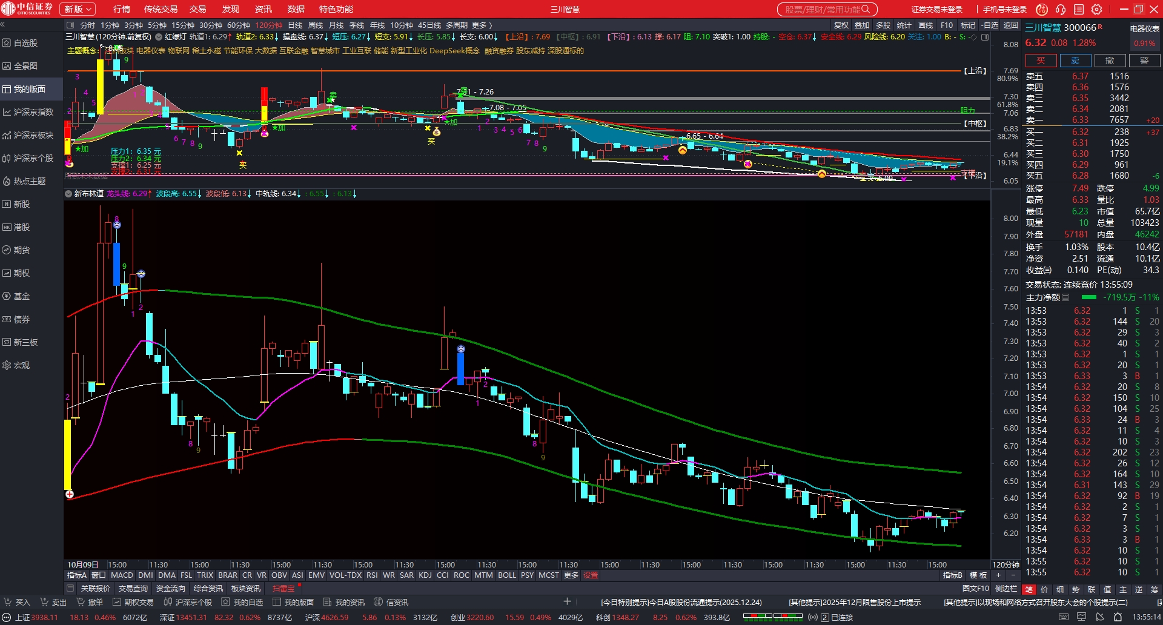This screenshot has width=1163, height=625.
Task: Open the 多周期 multi-period menu
Action: coord(457,25)
